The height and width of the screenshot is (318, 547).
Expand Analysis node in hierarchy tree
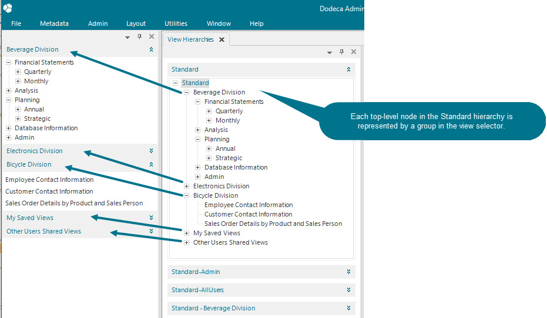(198, 130)
